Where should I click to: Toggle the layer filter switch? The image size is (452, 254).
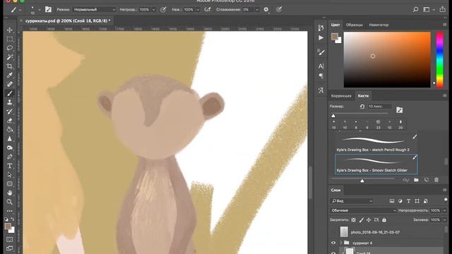pyautogui.click(x=446, y=200)
